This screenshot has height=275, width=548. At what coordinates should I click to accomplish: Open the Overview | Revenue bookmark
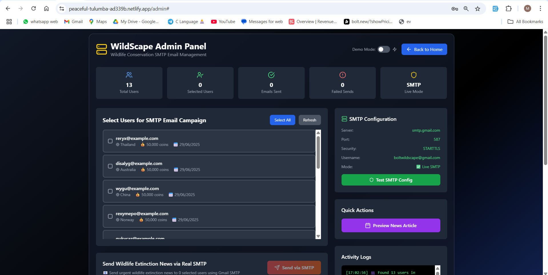pyautogui.click(x=313, y=22)
